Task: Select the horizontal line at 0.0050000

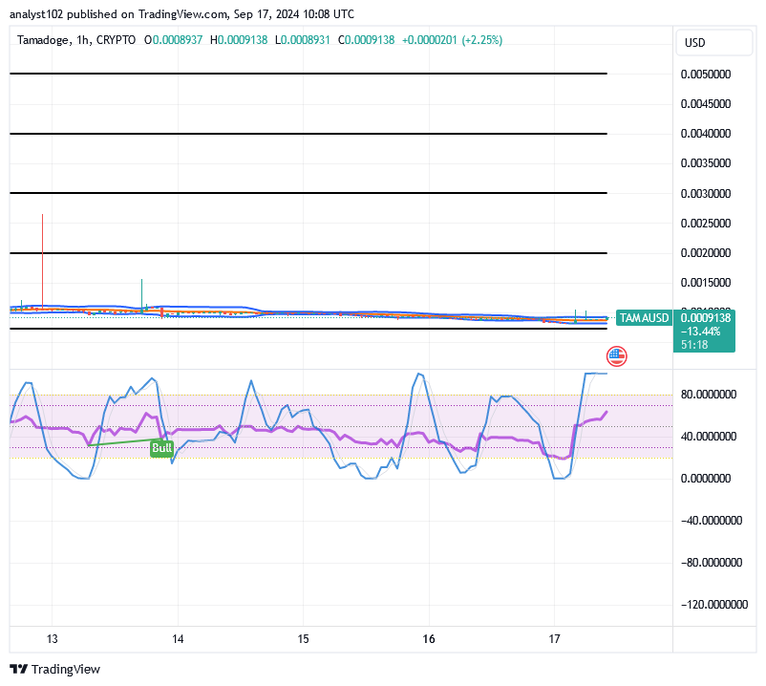Action: (x=308, y=74)
